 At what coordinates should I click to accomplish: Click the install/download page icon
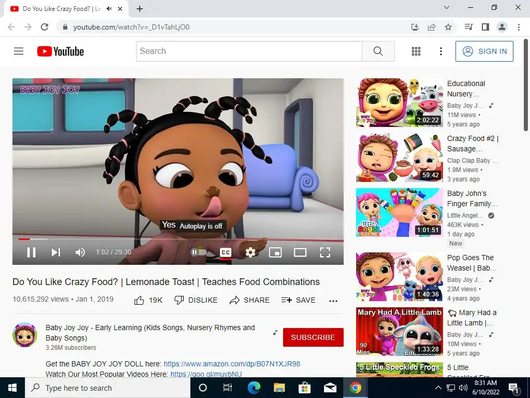coord(415,27)
